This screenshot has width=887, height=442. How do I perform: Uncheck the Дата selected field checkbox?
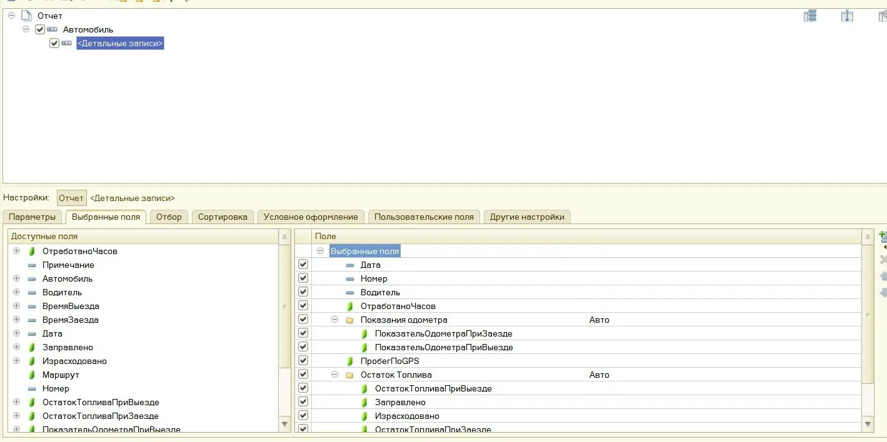pos(303,265)
